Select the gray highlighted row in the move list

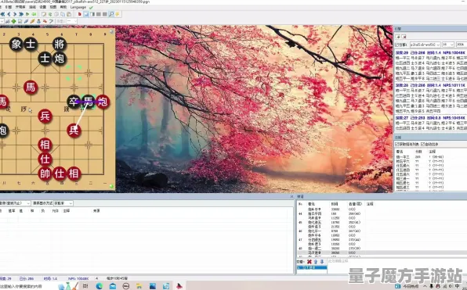tap(382, 252)
